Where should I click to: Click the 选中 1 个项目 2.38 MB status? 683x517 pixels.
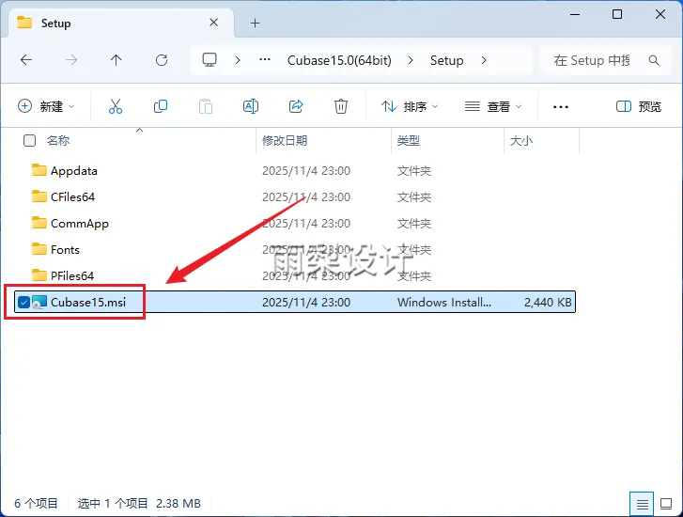[x=139, y=504]
